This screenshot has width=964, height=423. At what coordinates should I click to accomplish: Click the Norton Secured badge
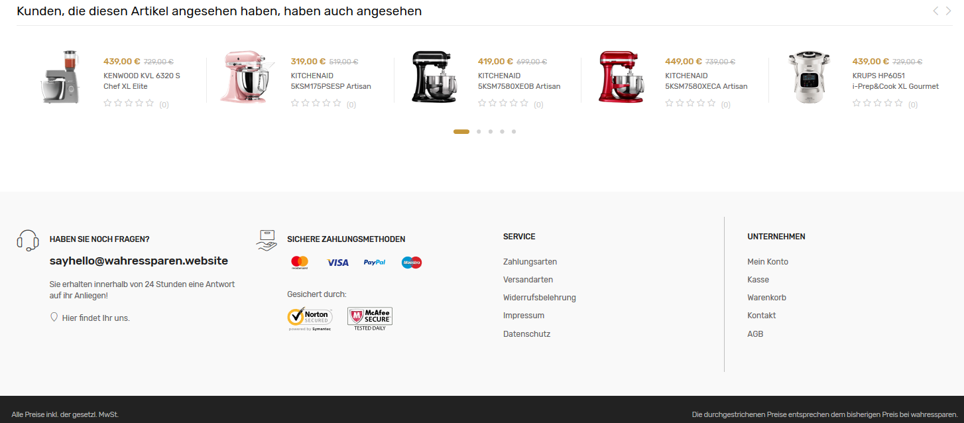click(310, 319)
